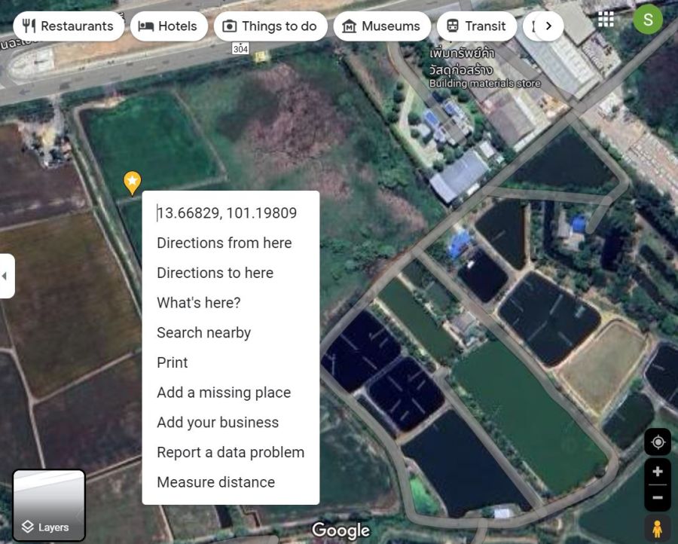Open the Layers map type switcher
The image size is (678, 544).
coord(49,505)
